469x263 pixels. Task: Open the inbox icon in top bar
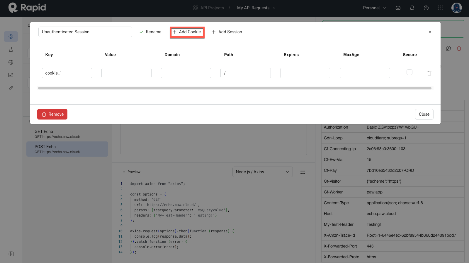(398, 8)
